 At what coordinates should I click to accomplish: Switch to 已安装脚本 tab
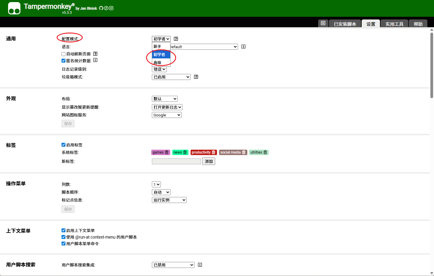click(345, 24)
